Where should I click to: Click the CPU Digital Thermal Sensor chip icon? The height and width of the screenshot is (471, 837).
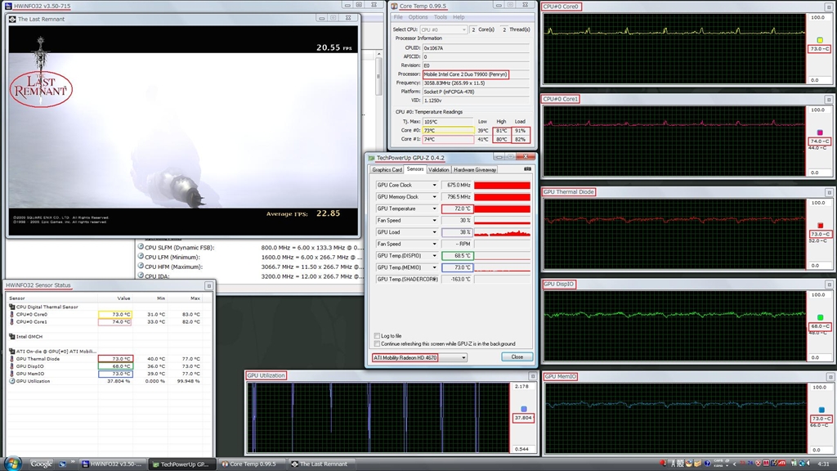tap(11, 307)
